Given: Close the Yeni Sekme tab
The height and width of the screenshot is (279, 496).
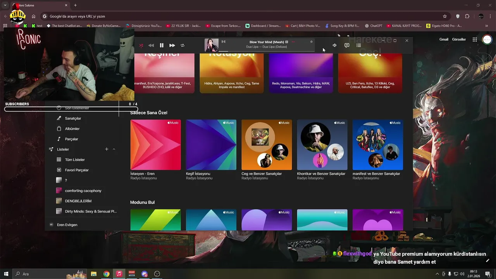Looking at the screenshot, I should pyautogui.click(x=66, y=5).
